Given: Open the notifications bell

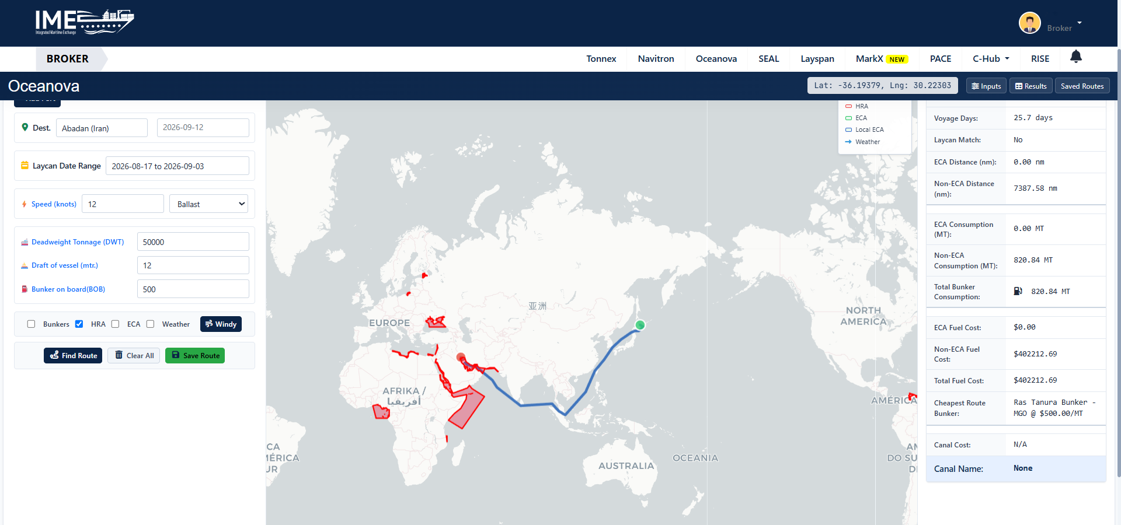Looking at the screenshot, I should [x=1076, y=57].
